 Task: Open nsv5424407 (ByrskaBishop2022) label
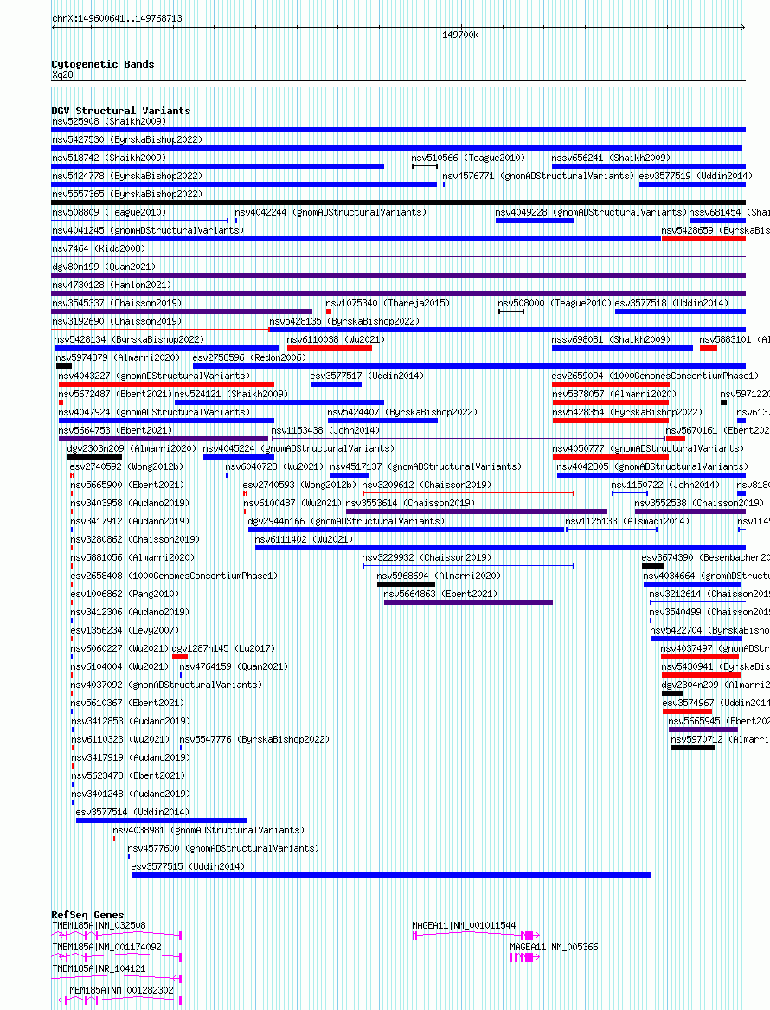click(x=402, y=412)
